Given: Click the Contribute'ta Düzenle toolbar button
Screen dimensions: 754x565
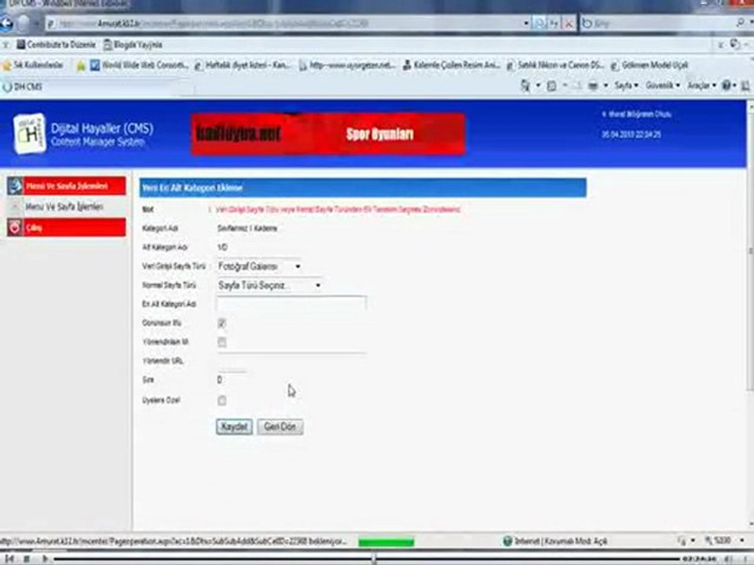Looking at the screenshot, I should (x=57, y=45).
